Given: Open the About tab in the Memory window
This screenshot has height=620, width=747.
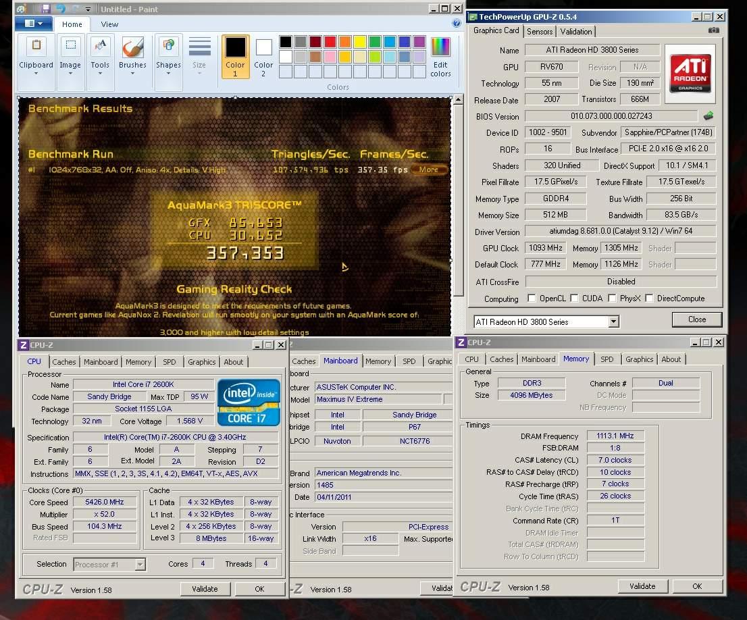Looking at the screenshot, I should coord(671,359).
